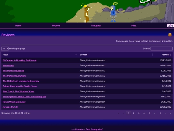This screenshot has width=174, height=131.
Task: Sort table by Section column arrows
Action: [x=152, y=55]
